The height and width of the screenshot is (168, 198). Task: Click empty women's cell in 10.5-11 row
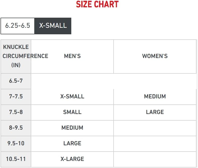(155, 159)
